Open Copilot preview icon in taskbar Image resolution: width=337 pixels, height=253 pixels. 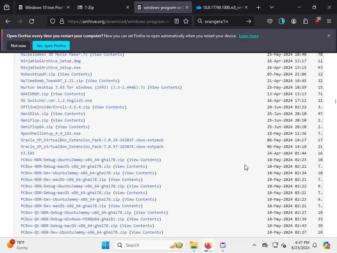click(x=326, y=245)
